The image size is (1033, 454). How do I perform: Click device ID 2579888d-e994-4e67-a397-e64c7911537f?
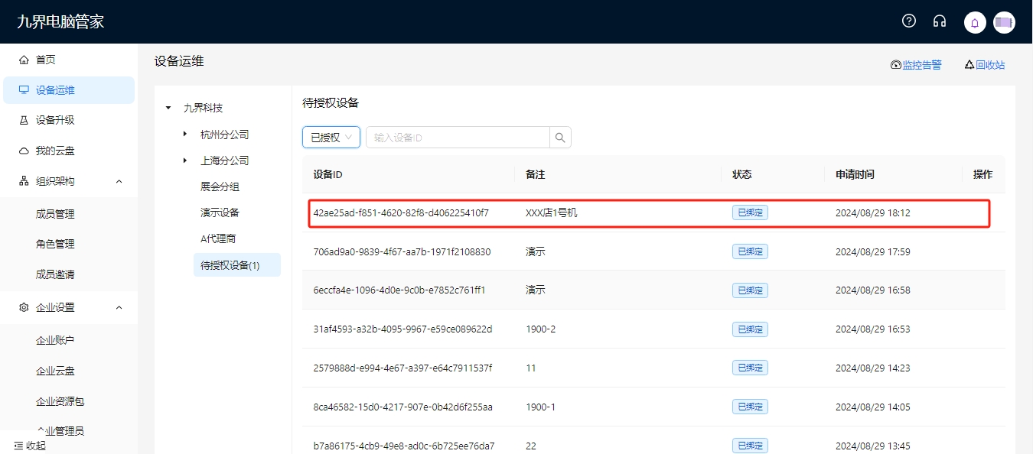click(402, 368)
